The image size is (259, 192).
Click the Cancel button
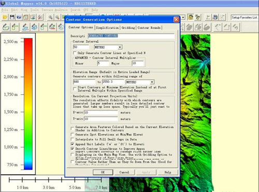(124, 172)
